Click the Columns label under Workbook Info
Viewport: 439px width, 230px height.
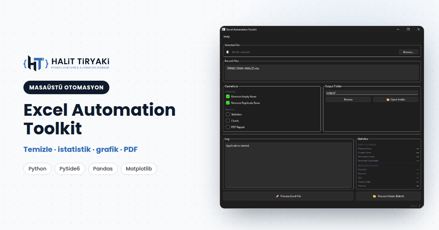pos(362,169)
